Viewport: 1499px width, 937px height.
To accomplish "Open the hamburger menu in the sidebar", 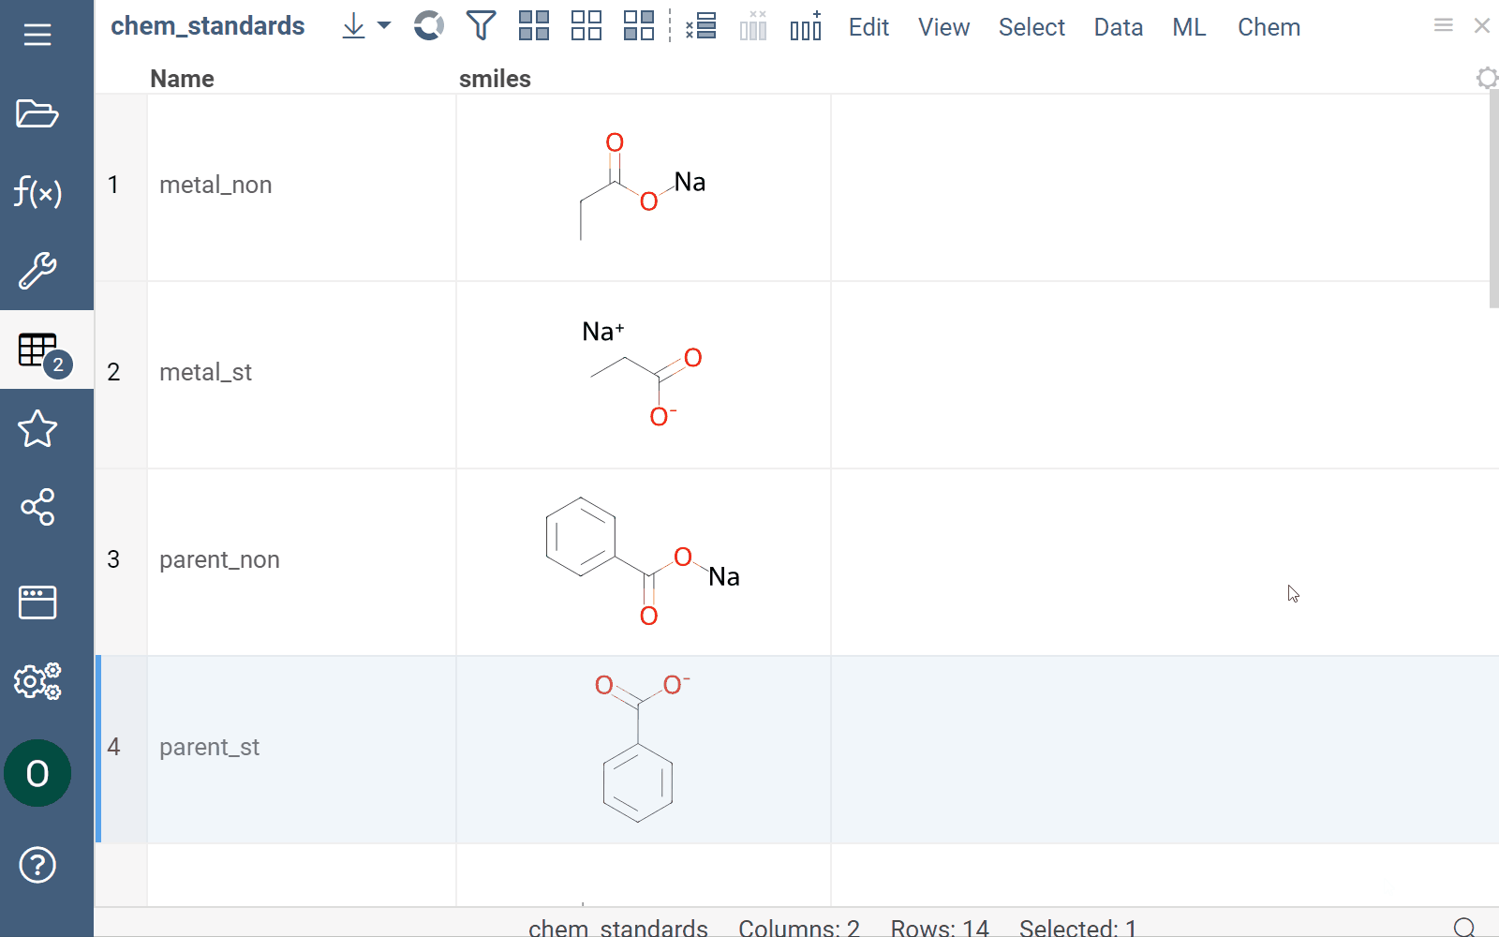I will click(x=37, y=36).
